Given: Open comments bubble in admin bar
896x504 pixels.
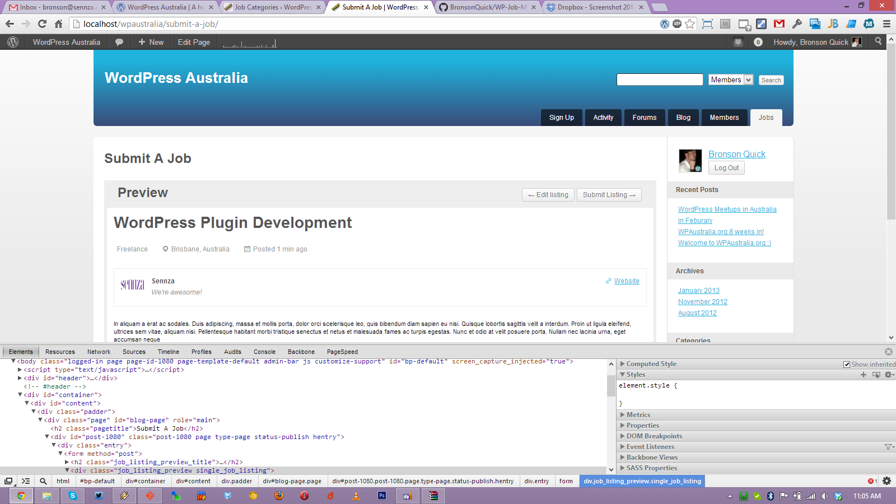Looking at the screenshot, I should pos(119,42).
